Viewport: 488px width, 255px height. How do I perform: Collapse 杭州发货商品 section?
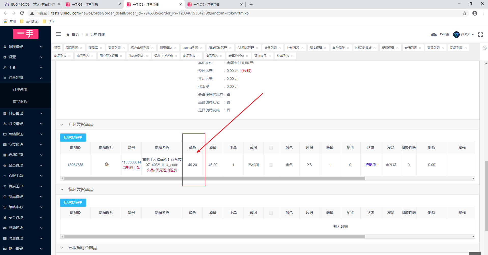62,190
